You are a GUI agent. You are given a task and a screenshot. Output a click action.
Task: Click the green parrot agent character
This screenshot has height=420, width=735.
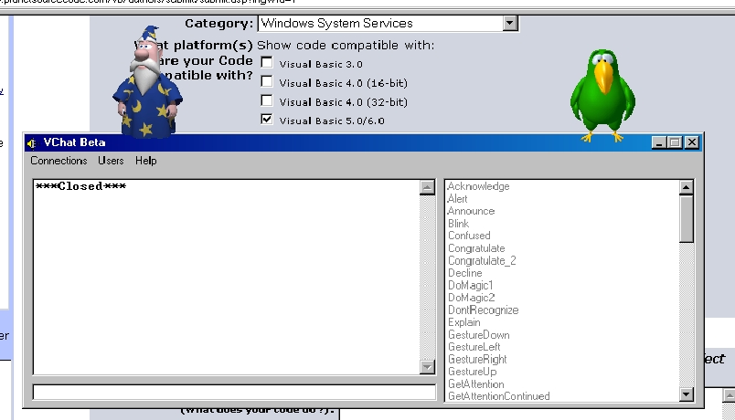pos(602,96)
